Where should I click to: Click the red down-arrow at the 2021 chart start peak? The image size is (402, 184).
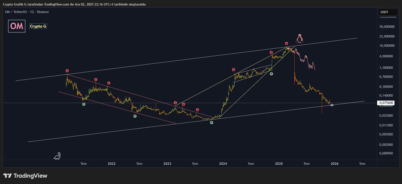click(x=67, y=71)
